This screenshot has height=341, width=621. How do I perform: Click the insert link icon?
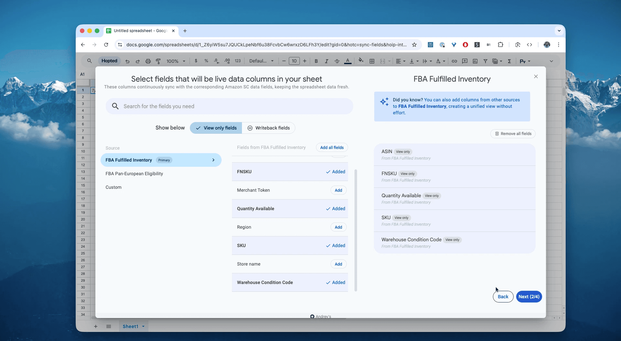[x=454, y=61]
